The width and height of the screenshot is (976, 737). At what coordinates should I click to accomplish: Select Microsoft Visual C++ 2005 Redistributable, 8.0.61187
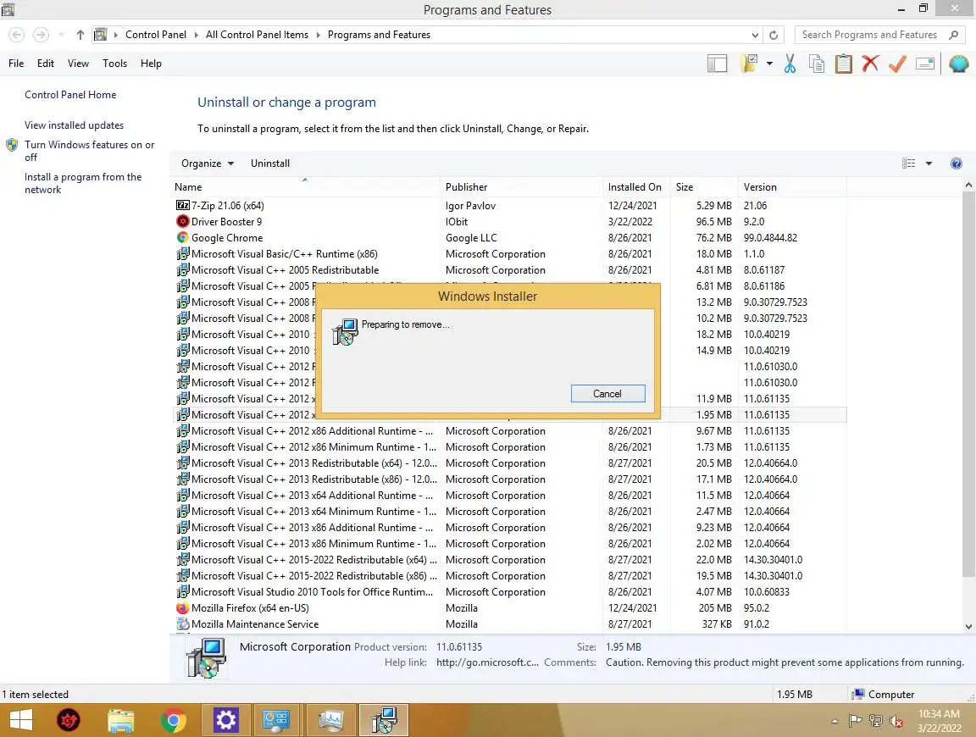(x=508, y=270)
